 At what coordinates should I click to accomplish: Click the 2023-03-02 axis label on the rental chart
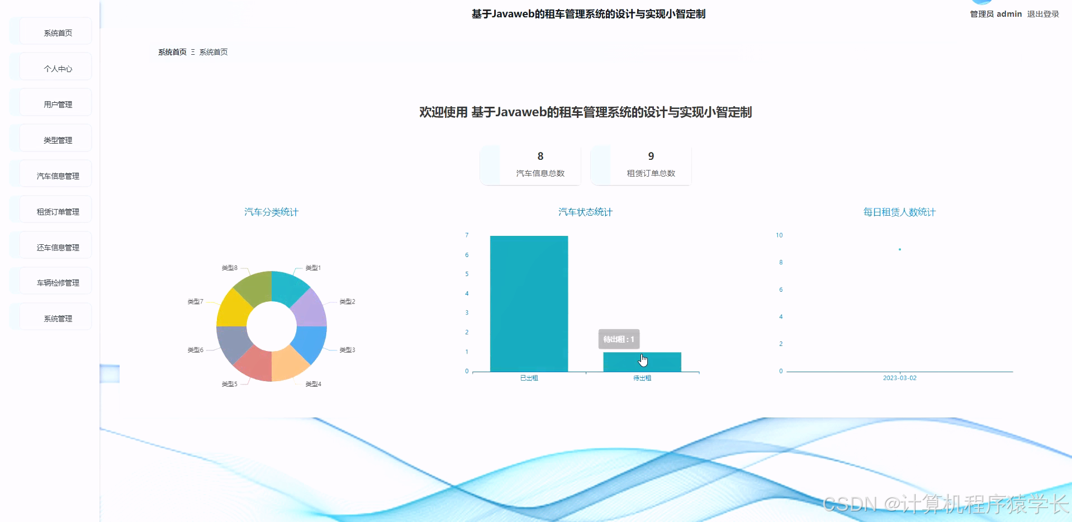tap(900, 378)
